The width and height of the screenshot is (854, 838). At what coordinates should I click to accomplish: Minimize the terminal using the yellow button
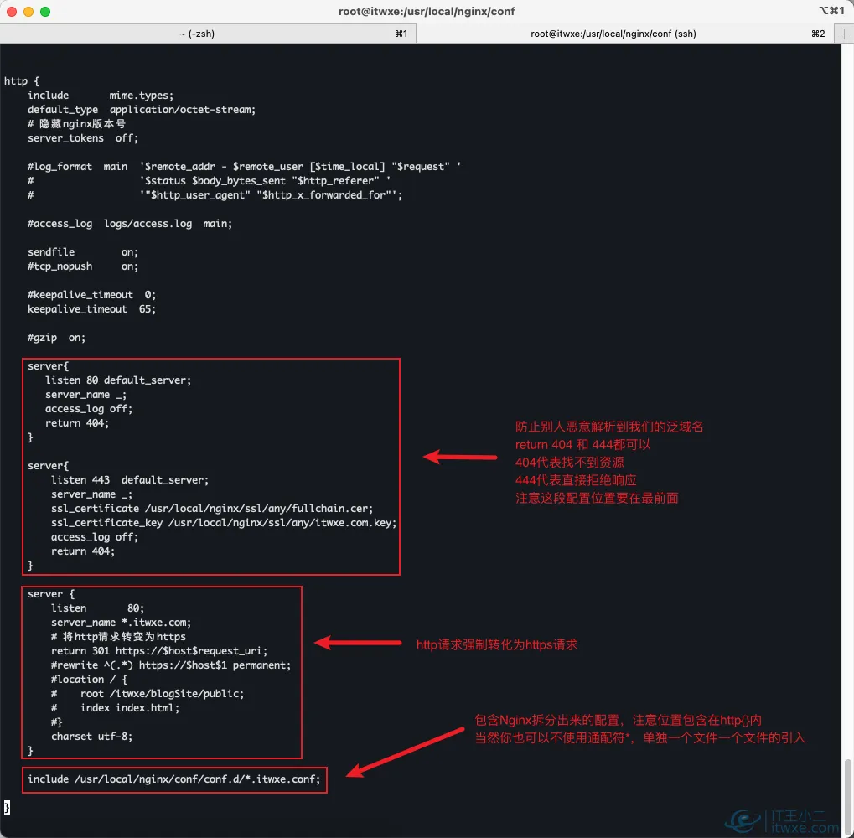point(28,12)
